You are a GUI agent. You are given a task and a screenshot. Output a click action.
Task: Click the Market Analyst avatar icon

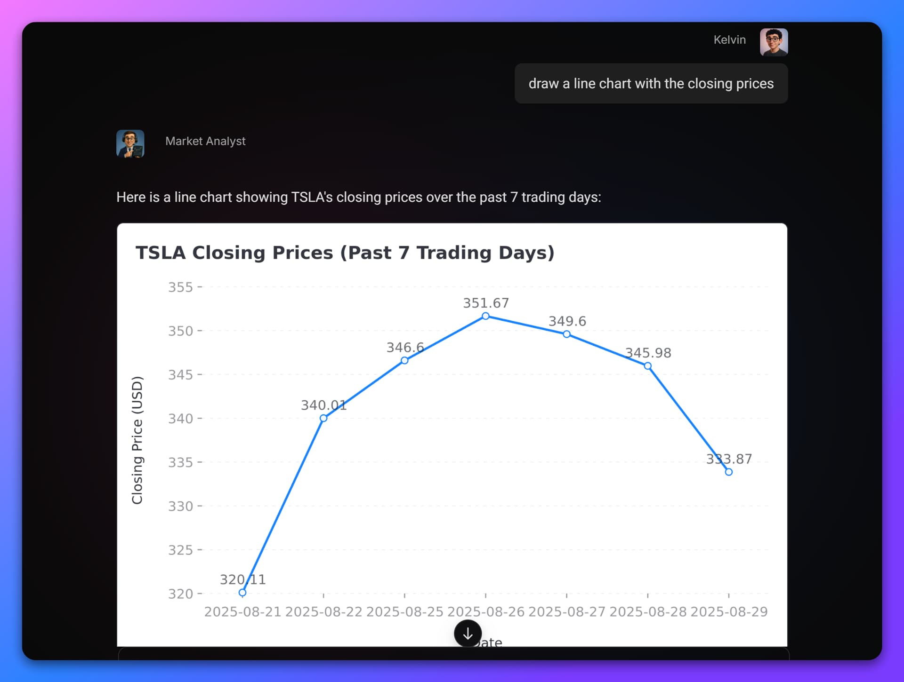pyautogui.click(x=130, y=143)
